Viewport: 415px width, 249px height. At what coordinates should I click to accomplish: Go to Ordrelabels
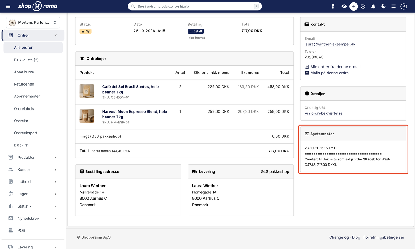coord(24,109)
